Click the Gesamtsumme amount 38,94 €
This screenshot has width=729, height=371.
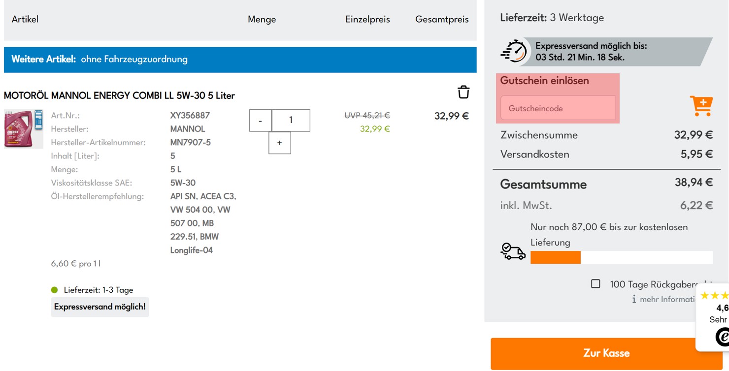coord(694,183)
